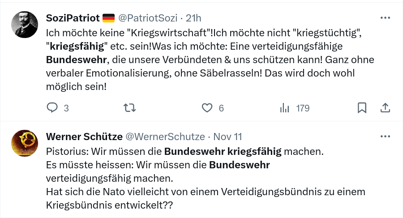Open the @PatriotSozi handle link

(x=147, y=18)
